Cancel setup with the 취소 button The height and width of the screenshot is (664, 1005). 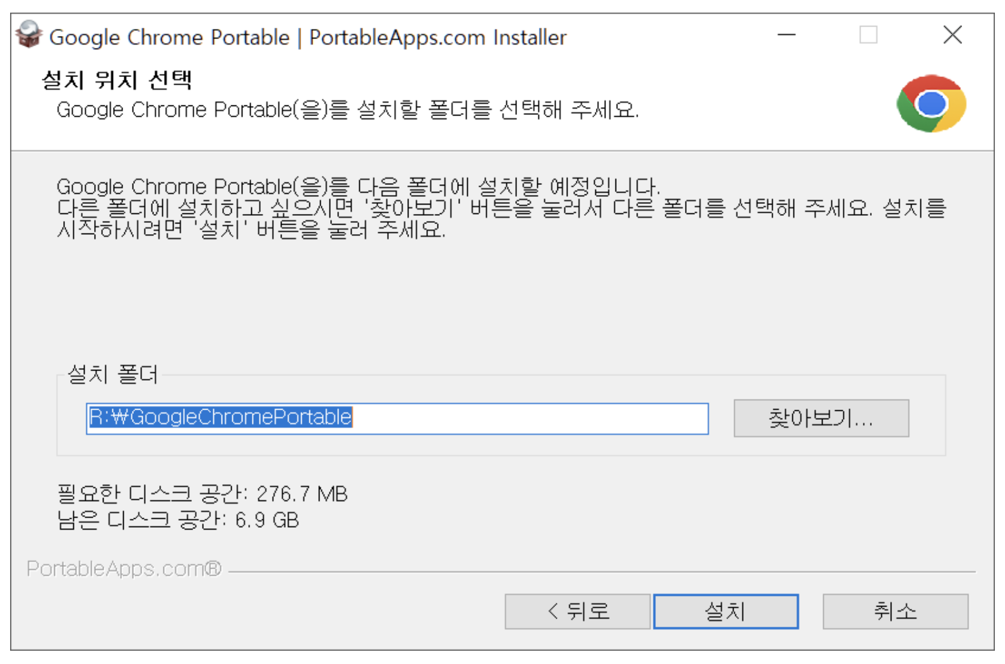click(895, 611)
